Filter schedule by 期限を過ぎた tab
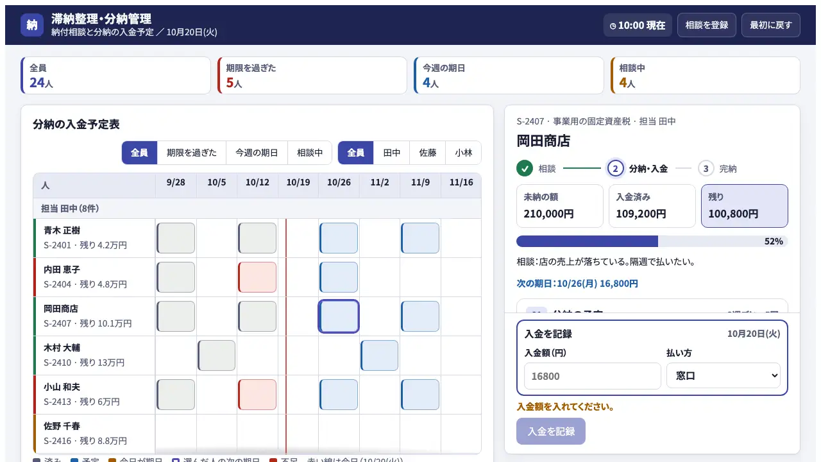 click(x=192, y=153)
